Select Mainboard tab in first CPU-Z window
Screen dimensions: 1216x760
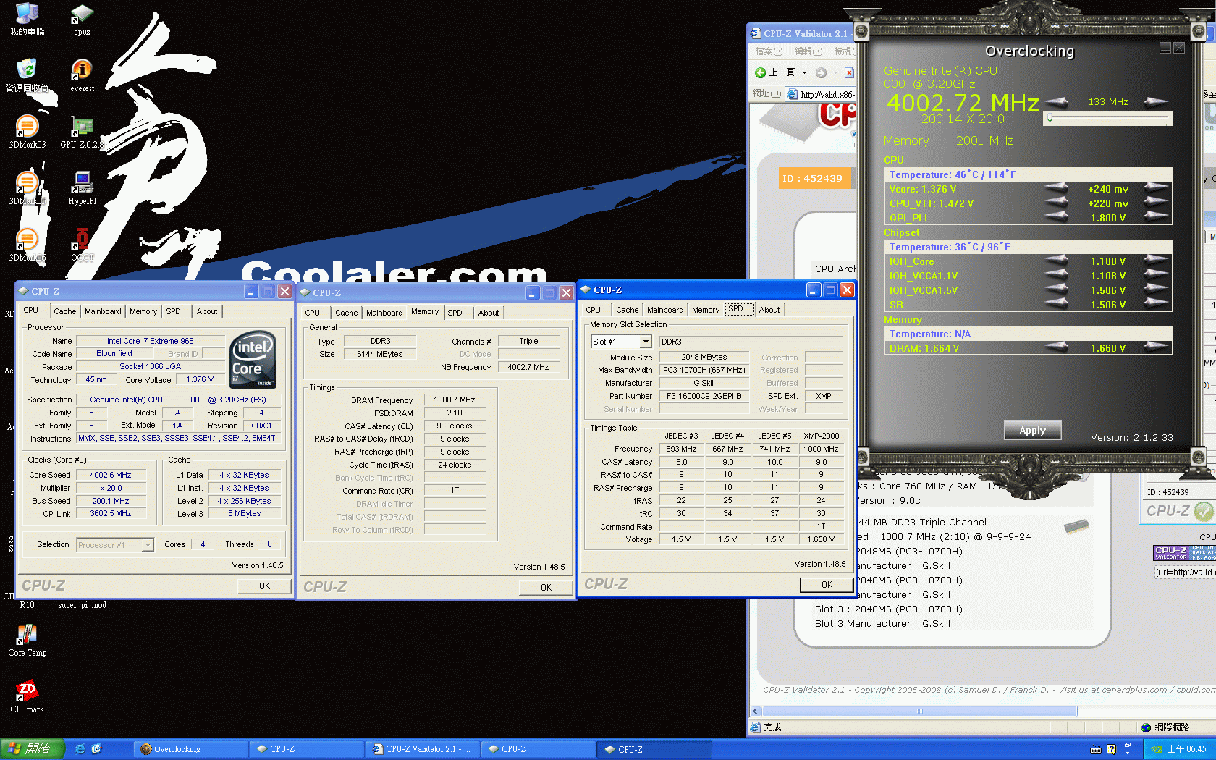103,311
